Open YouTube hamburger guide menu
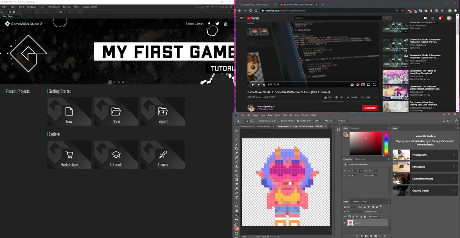This screenshot has width=460, height=238. [241, 18]
